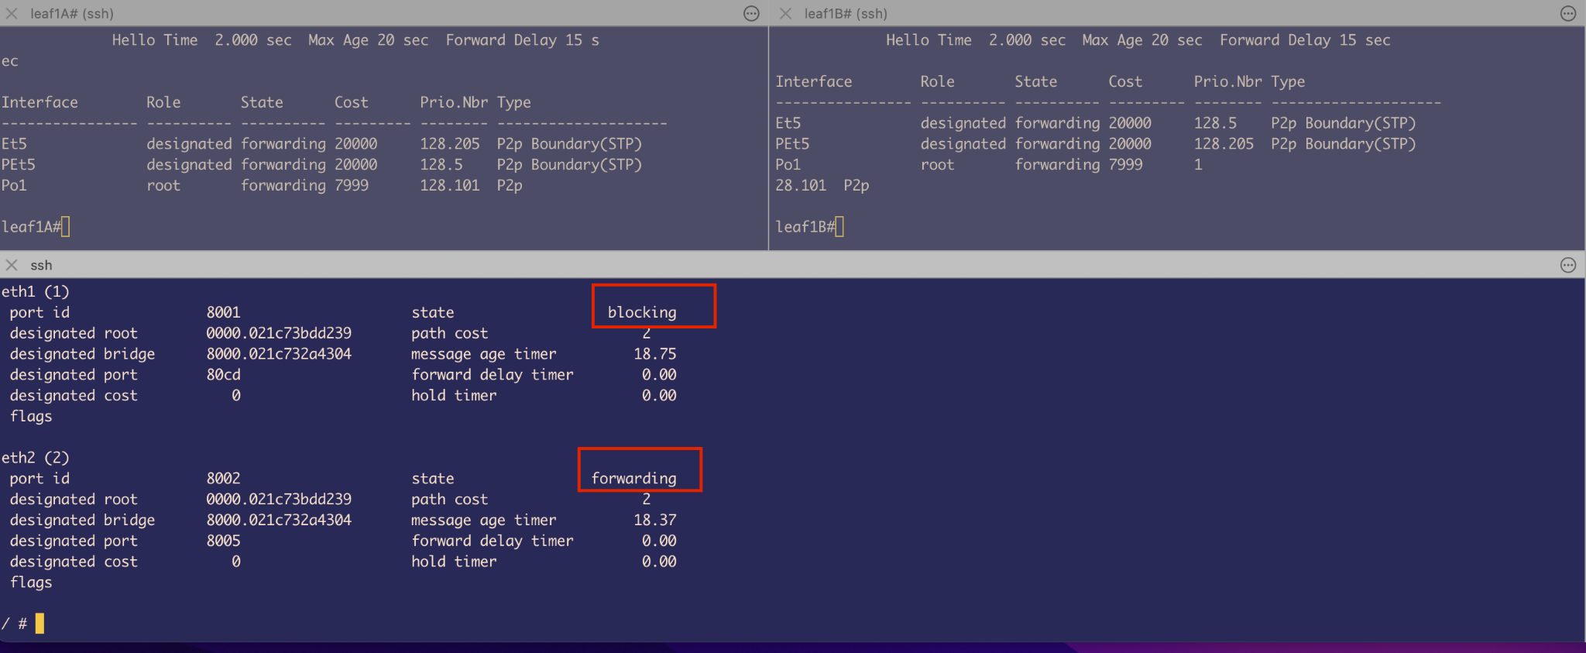Click Prio.Nbr 128.205 in leaf1A pane
The width and height of the screenshot is (1586, 653).
[450, 143]
